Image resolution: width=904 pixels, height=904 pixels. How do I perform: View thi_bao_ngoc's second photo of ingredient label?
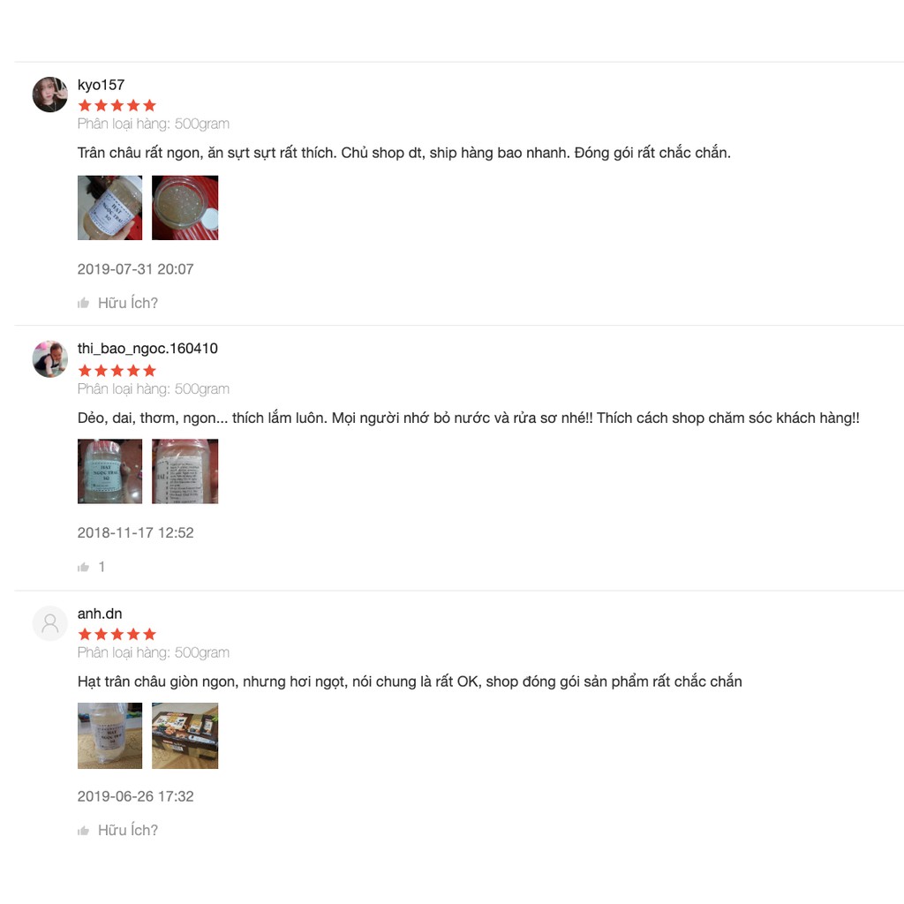[x=185, y=471]
